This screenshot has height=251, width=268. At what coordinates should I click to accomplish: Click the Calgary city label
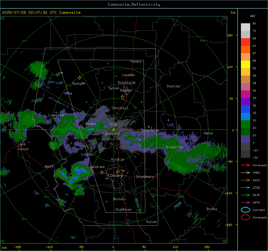pyautogui.click(x=116, y=175)
